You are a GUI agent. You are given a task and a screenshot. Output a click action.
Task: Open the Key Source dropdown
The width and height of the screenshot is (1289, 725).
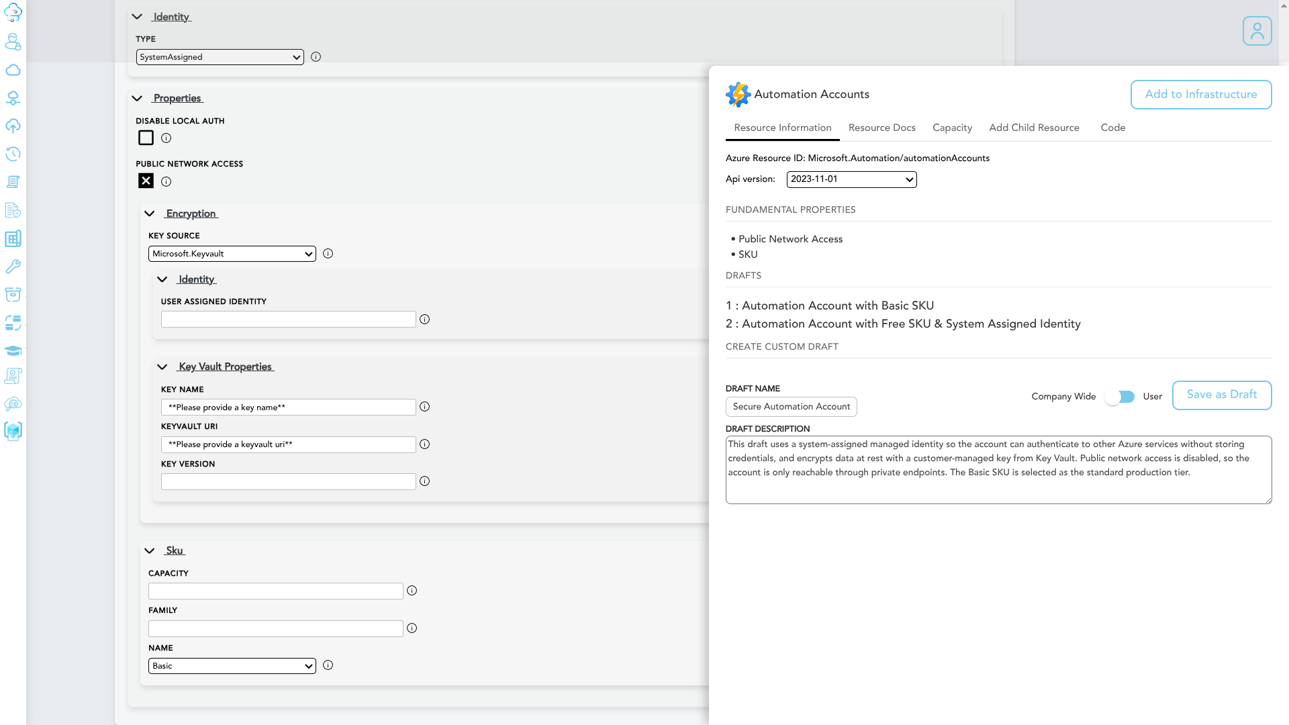click(x=232, y=254)
